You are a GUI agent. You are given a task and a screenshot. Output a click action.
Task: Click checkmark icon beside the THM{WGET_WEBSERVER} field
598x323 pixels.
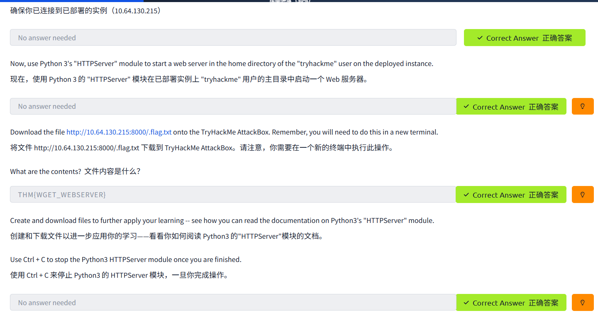click(466, 195)
